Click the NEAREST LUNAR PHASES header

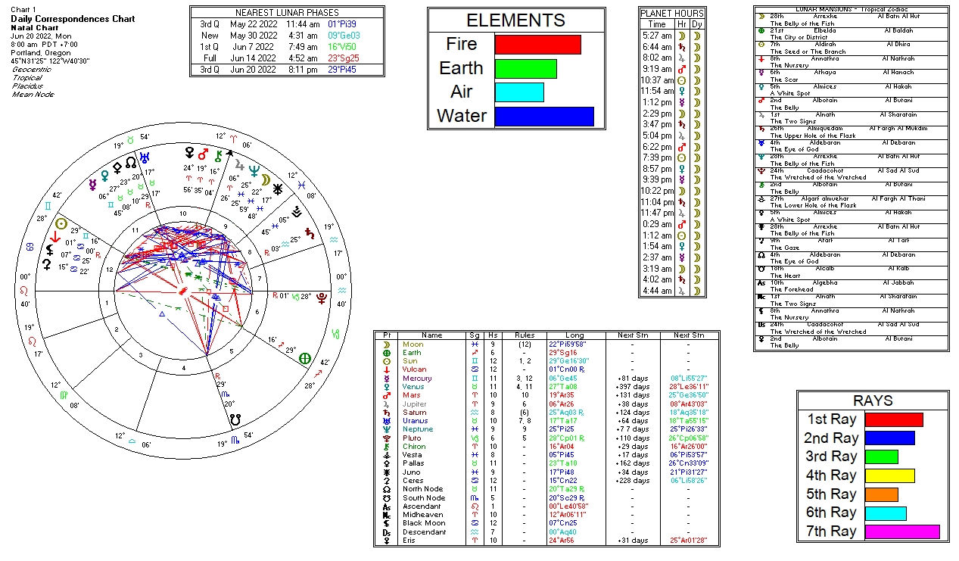click(287, 13)
